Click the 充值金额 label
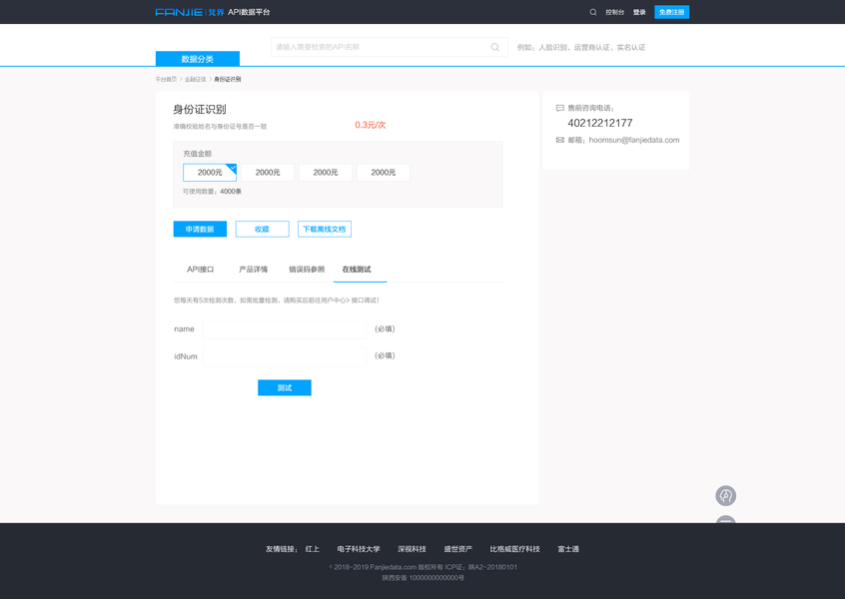The image size is (845, 599). pos(197,154)
